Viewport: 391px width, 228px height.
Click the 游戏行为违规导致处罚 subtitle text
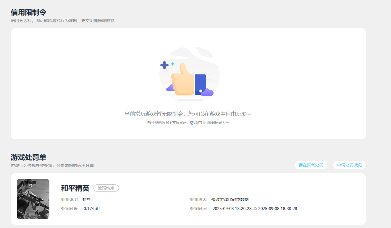click(52, 166)
